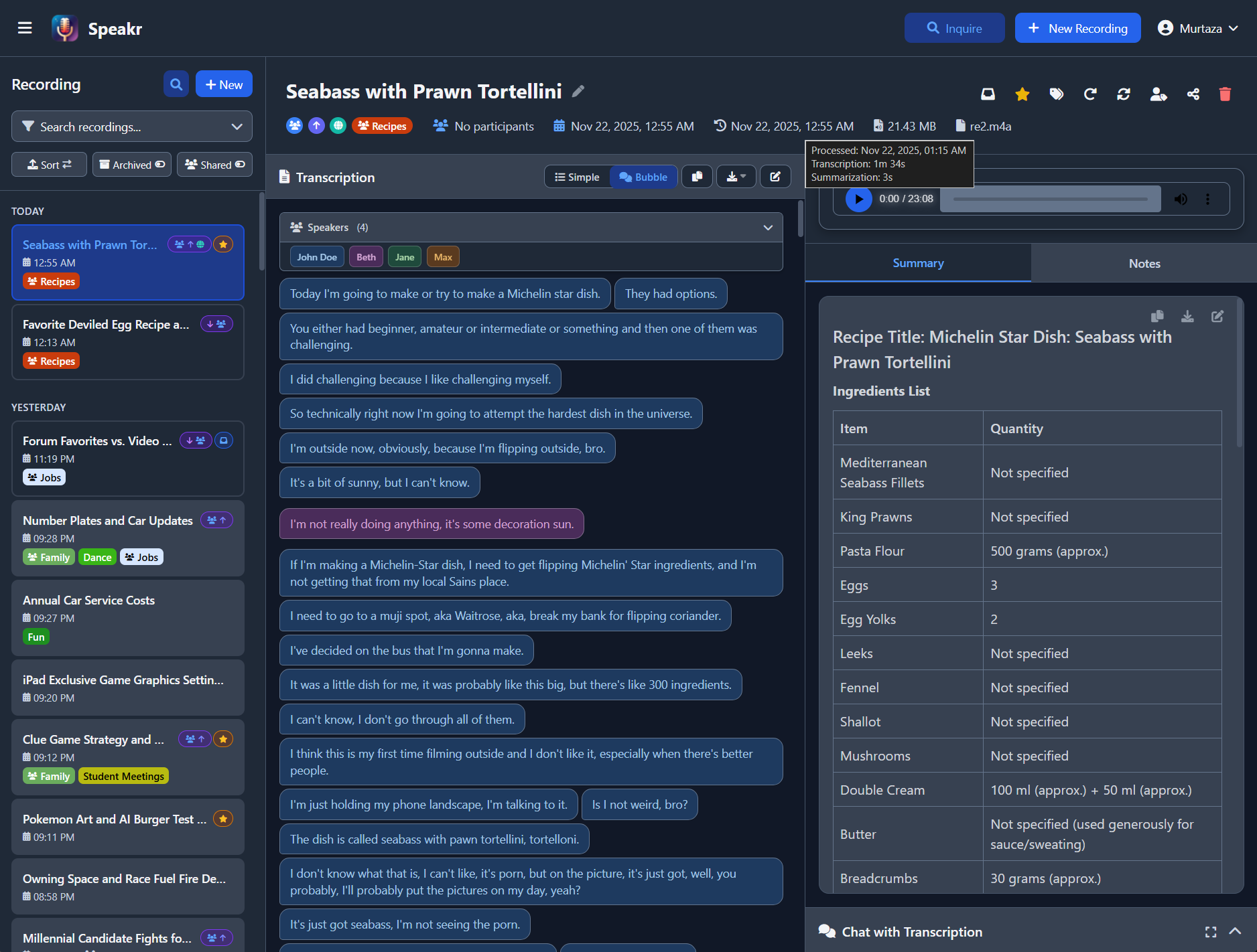
Task: Toggle the Archived recordings filter
Action: pos(131,164)
